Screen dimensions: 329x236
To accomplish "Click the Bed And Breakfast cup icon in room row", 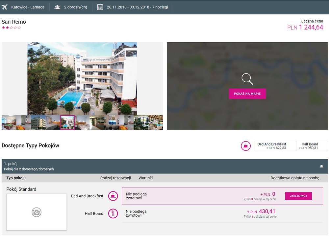I will 113,196.
